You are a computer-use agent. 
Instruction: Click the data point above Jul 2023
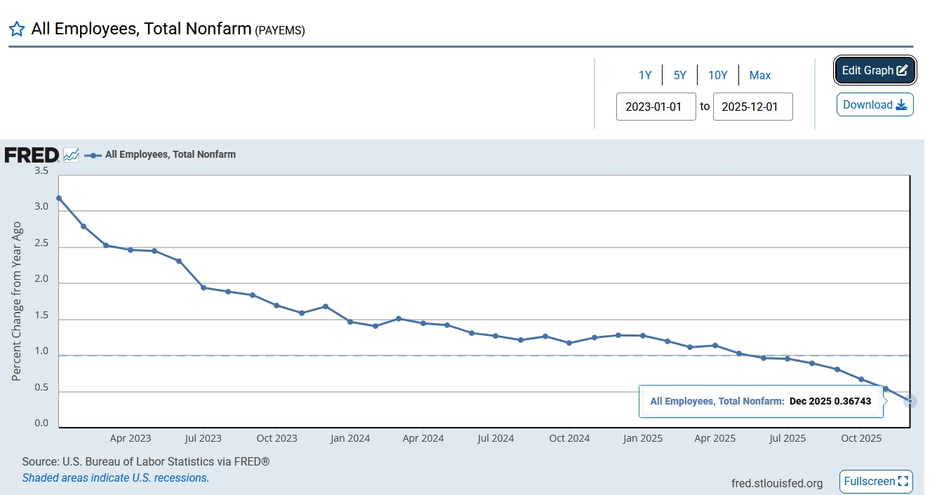tap(204, 287)
